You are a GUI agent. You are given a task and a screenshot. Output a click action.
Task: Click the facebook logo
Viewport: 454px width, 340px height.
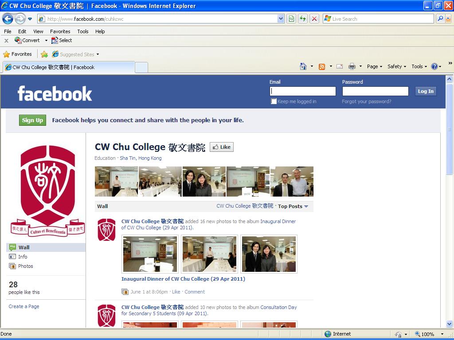click(55, 94)
